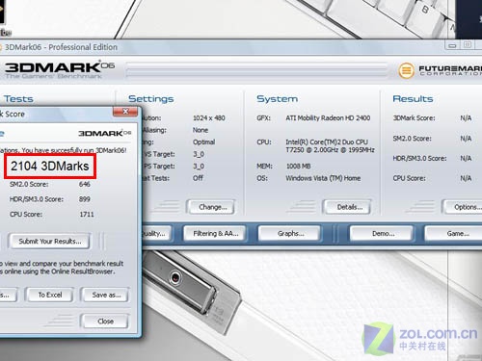Click the Settings section heading
This screenshot has height=361, width=482.
[x=151, y=99]
